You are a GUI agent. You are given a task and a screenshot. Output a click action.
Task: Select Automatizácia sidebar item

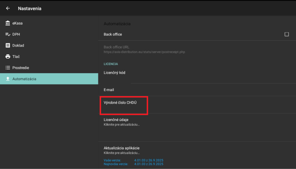(x=24, y=79)
